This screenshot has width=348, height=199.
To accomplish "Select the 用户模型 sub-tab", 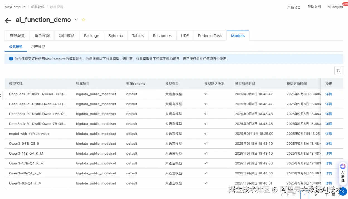I will (x=38, y=47).
